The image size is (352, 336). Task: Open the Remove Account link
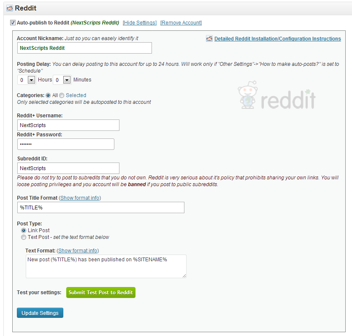pos(181,23)
